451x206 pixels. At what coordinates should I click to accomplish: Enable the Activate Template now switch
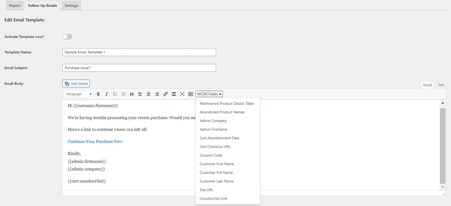(67, 37)
